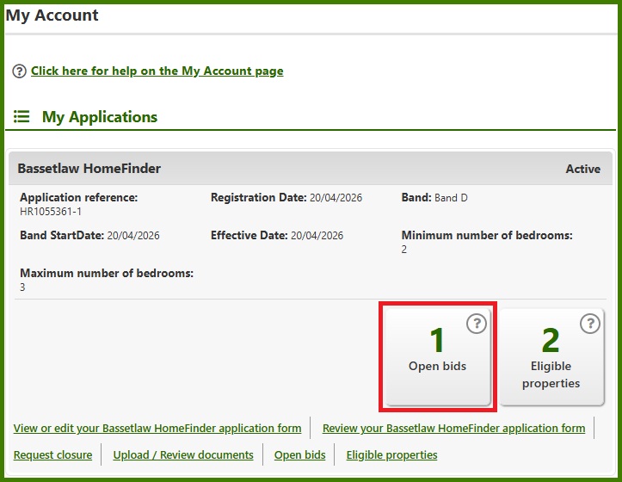Click the Minimum number of bedrooms label
The image size is (622, 482).
coord(487,236)
